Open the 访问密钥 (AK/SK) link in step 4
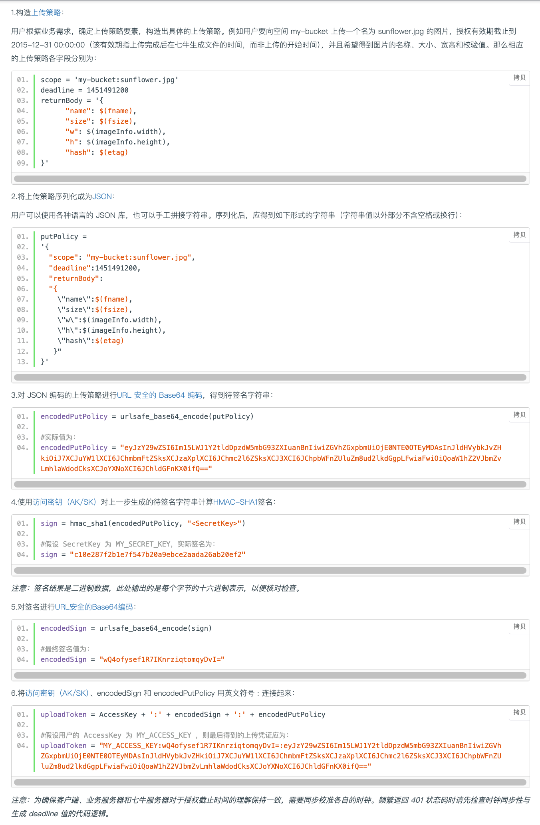The image size is (540, 825). pos(65,502)
